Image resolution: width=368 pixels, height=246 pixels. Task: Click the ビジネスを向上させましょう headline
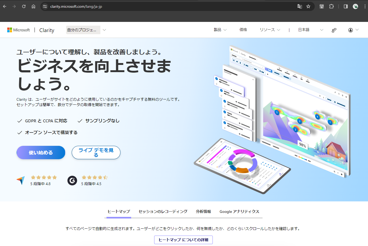click(94, 75)
